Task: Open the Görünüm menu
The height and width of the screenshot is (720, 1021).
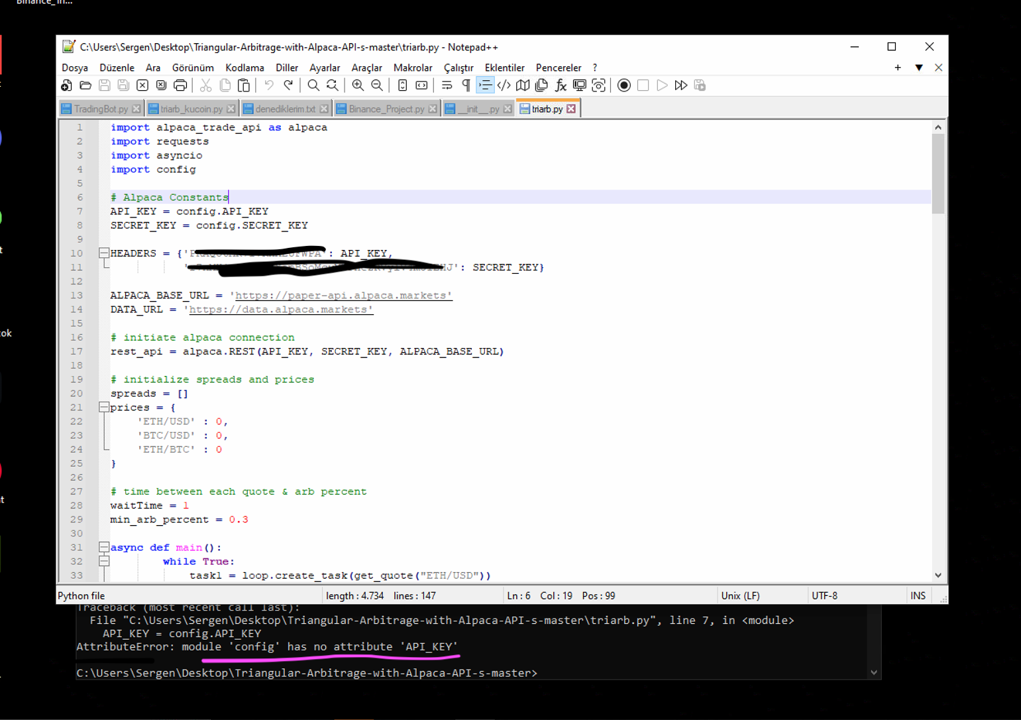Action: click(193, 68)
